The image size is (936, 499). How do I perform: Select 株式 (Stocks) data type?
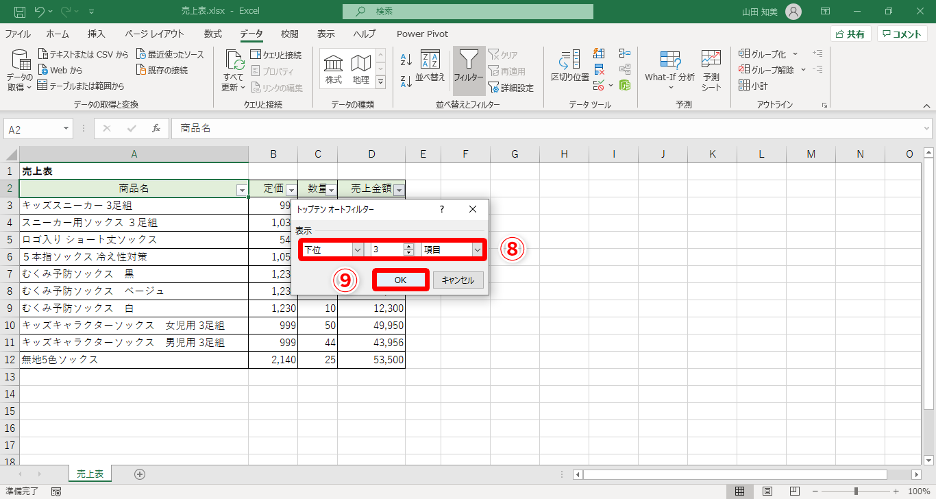pyautogui.click(x=334, y=70)
